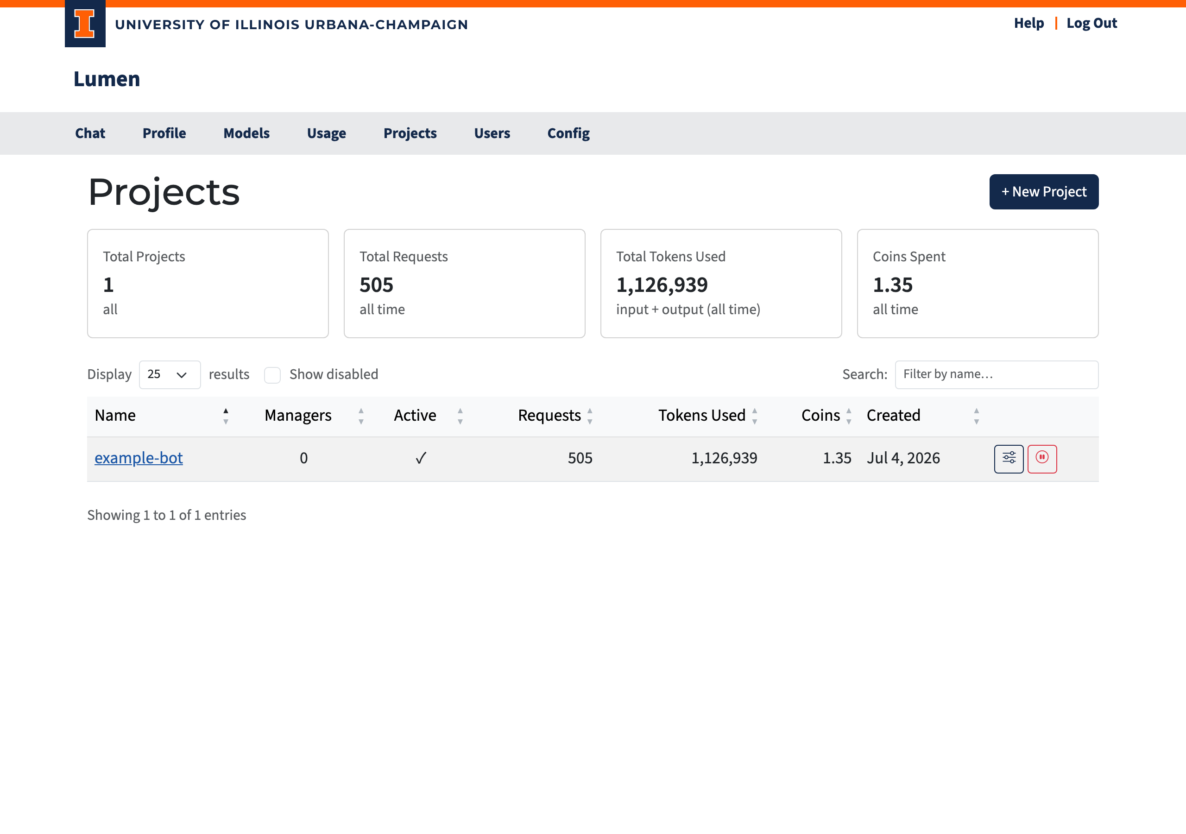Click the Created column header text

click(x=894, y=416)
